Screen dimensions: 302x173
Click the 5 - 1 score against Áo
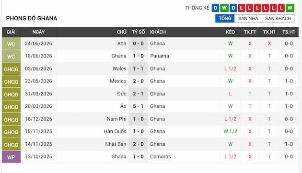coord(138,106)
